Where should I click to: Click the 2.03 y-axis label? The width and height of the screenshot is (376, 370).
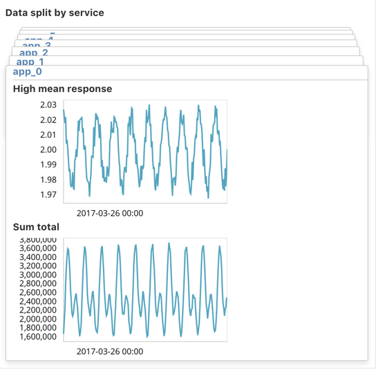coord(48,105)
